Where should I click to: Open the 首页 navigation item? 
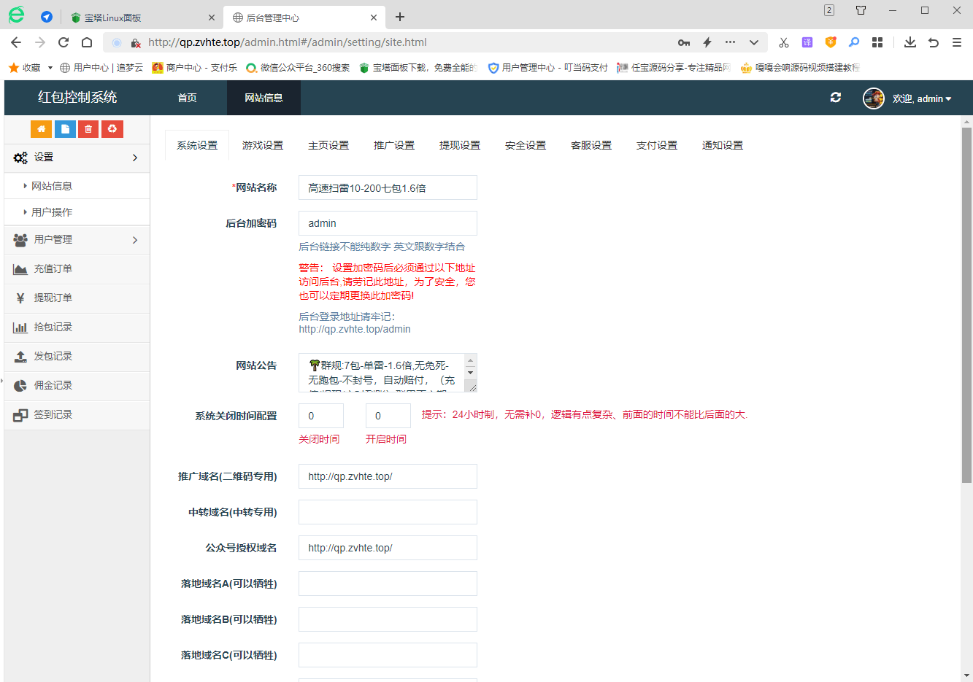pos(188,98)
